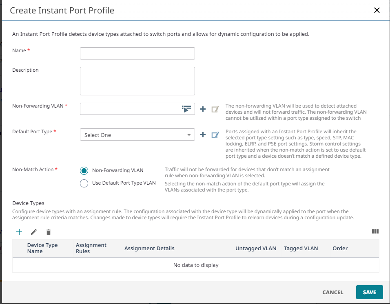
Task: Save the Instant Port Profile
Action: 369,292
